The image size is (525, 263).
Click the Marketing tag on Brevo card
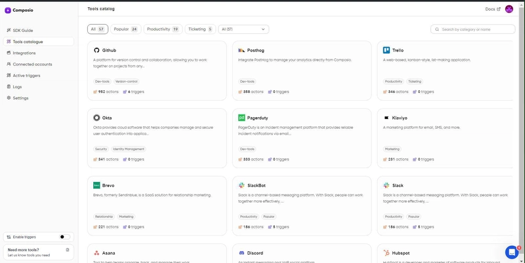tap(126, 217)
